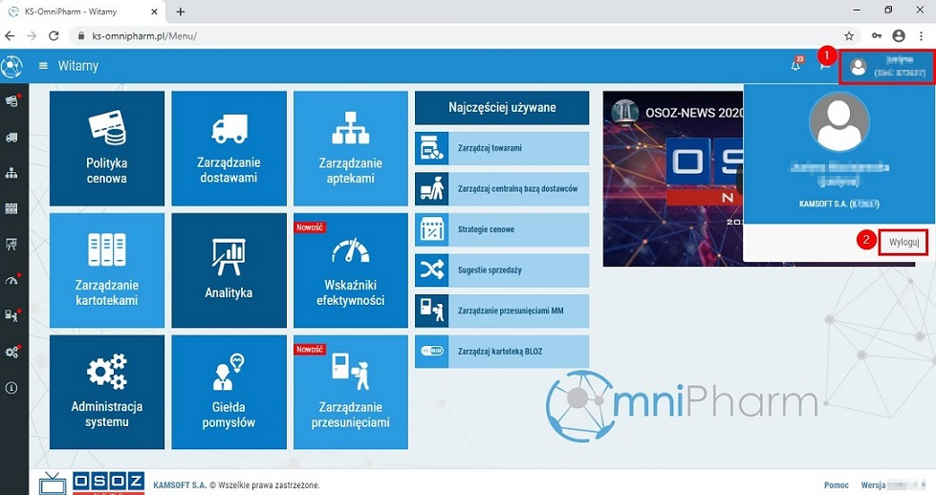Bookmark this page with the star icon

click(x=849, y=35)
